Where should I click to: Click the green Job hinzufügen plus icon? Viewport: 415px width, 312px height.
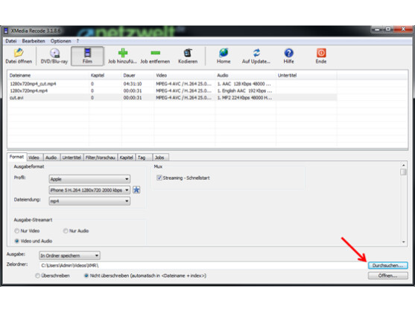tap(122, 56)
